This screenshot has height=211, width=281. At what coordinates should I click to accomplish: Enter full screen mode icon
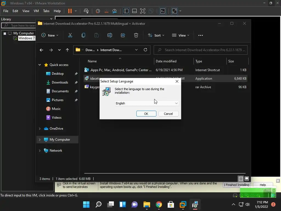pos(143,11)
